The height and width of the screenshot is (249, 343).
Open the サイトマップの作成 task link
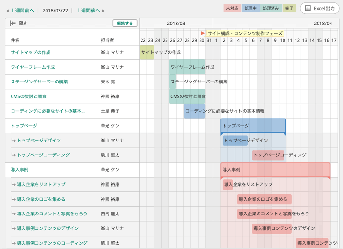tap(31, 52)
